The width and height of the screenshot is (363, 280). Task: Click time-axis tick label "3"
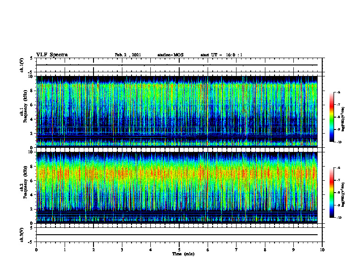122,250
